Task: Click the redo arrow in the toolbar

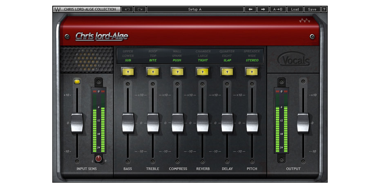Action: (140, 9)
